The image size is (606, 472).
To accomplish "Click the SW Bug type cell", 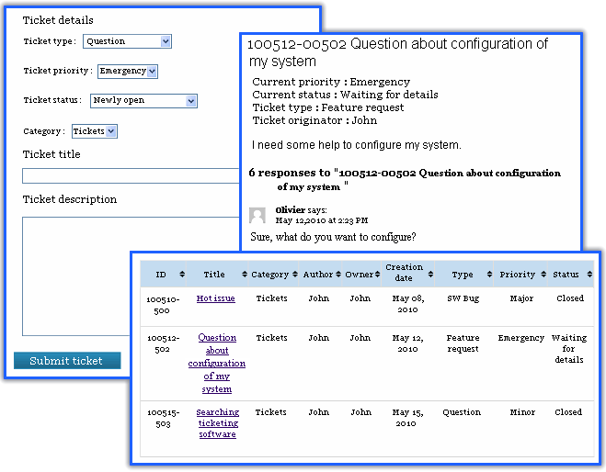I will coord(463,298).
